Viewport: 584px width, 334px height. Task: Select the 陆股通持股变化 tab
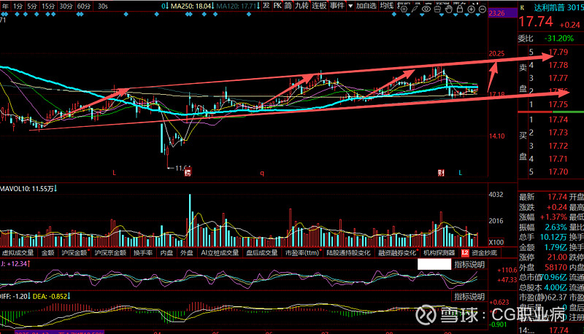349,253
